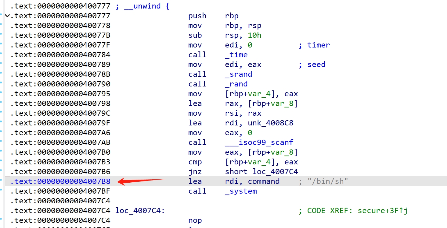Click "edi, 0" operands on timer line
Viewport: 447px width, 228px height.
[239, 45]
